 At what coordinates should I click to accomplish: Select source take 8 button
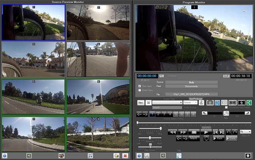click(x=193, y=114)
